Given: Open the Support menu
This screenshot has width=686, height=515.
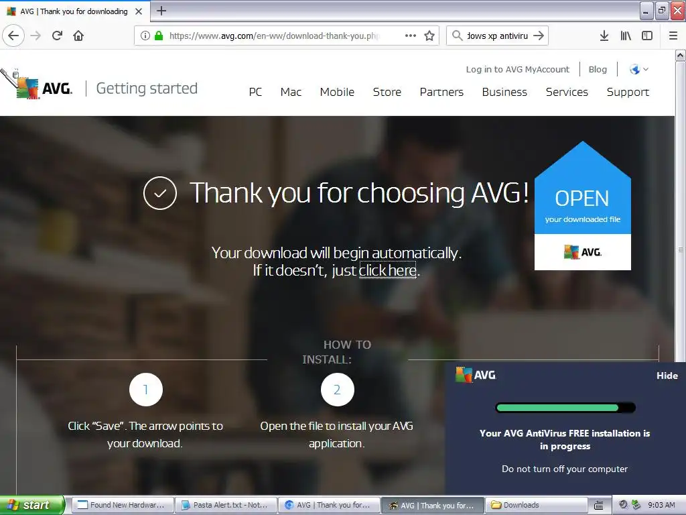Looking at the screenshot, I should click(x=628, y=92).
